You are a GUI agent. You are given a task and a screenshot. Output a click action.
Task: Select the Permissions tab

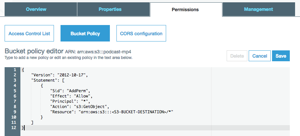point(185,10)
